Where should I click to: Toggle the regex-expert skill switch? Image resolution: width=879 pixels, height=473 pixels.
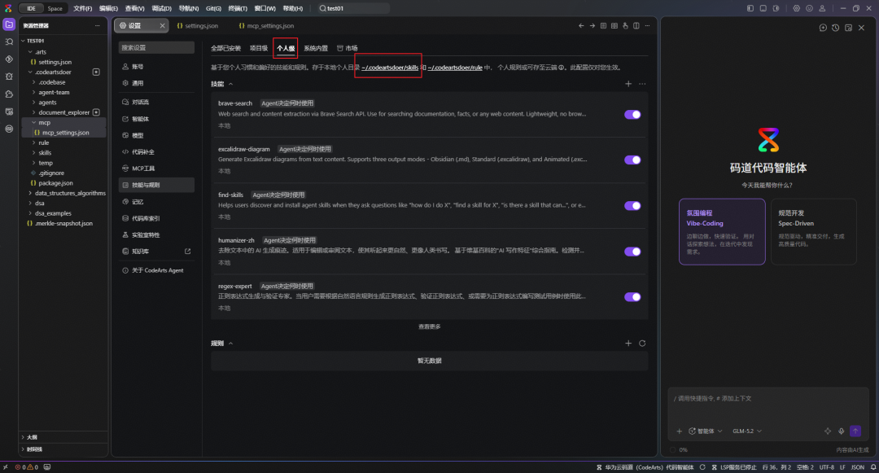click(x=632, y=297)
